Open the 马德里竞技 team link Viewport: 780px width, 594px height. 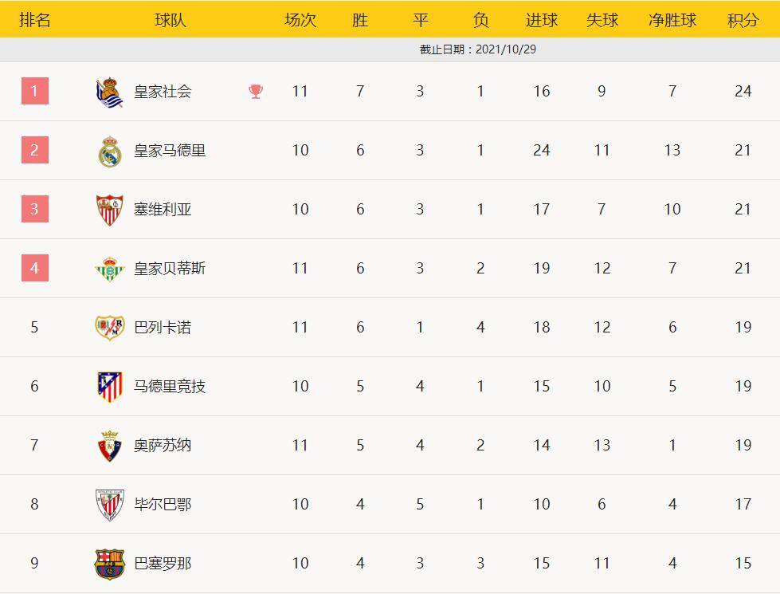pos(170,387)
